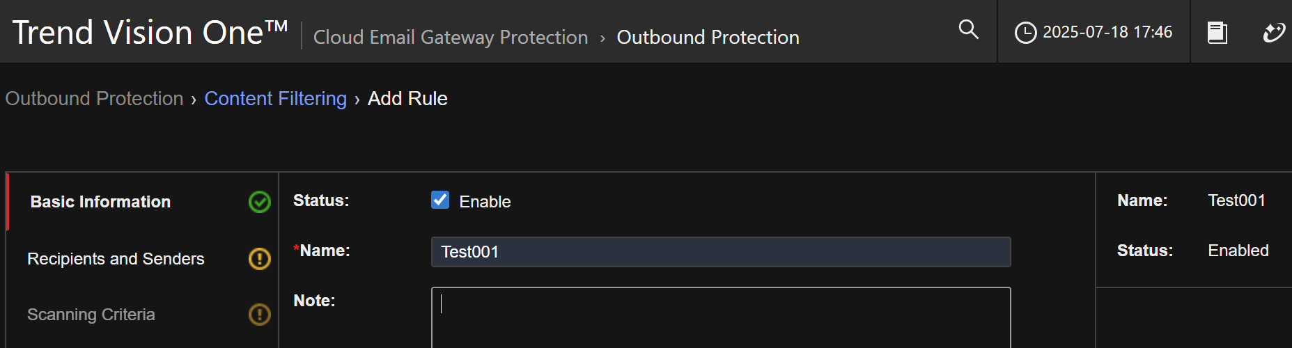The image size is (1292, 348).
Task: Select the Basic Information section
Action: click(x=100, y=202)
